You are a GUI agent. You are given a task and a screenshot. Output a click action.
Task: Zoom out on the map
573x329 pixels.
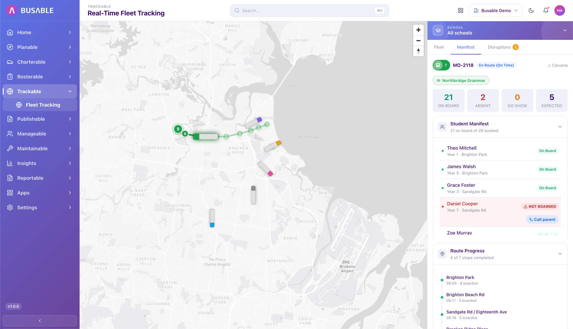coord(418,40)
